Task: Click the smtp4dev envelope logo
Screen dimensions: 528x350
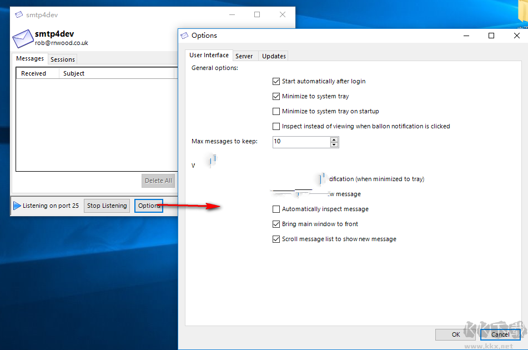Action: 22,39
